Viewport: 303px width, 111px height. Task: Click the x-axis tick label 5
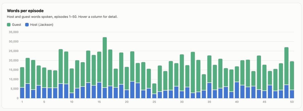(x=44, y=102)
